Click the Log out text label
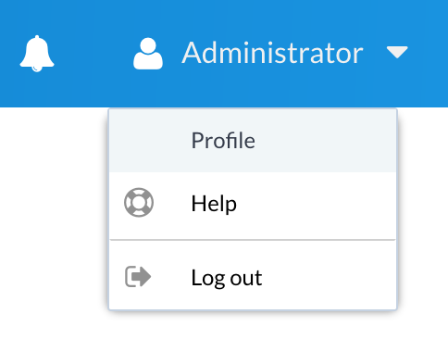This screenshot has width=448, height=339. click(x=227, y=278)
